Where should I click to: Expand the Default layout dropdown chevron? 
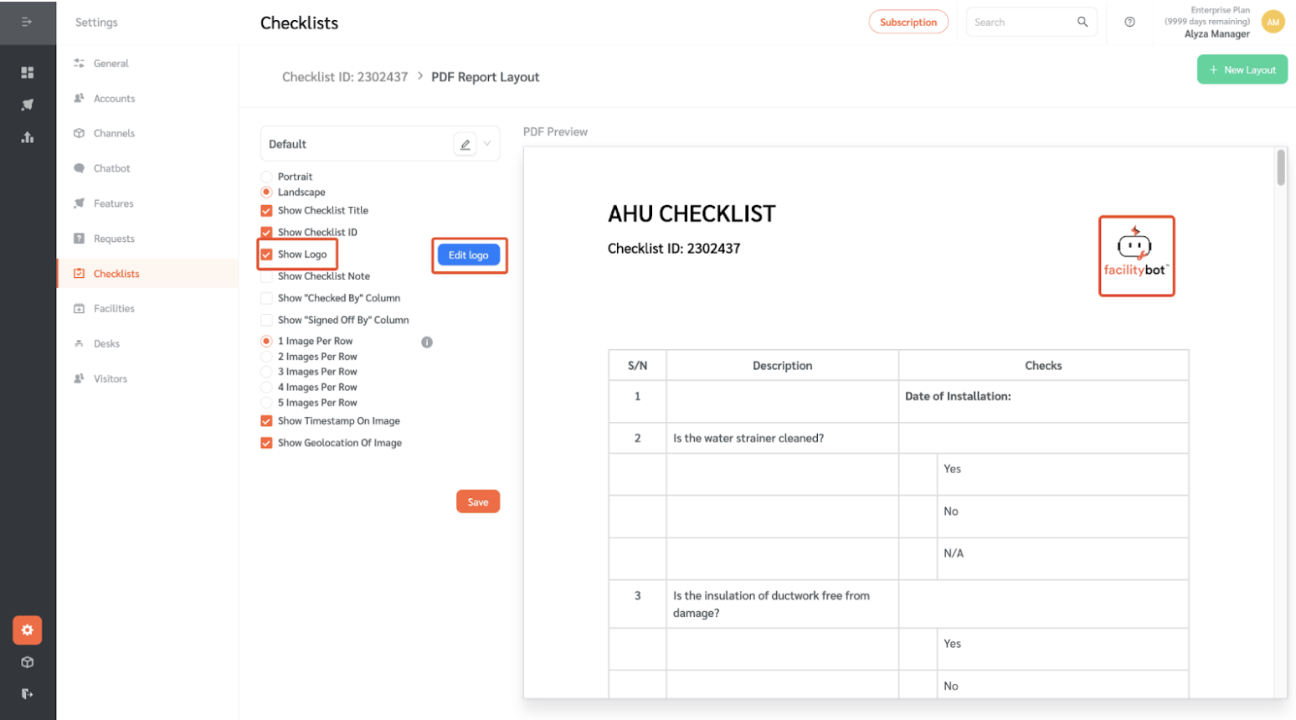point(486,144)
